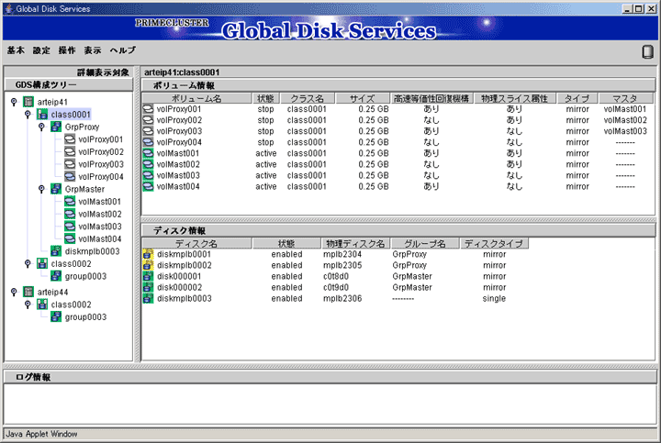Sort by クラス名 column header
The height and width of the screenshot is (443, 661).
point(308,98)
